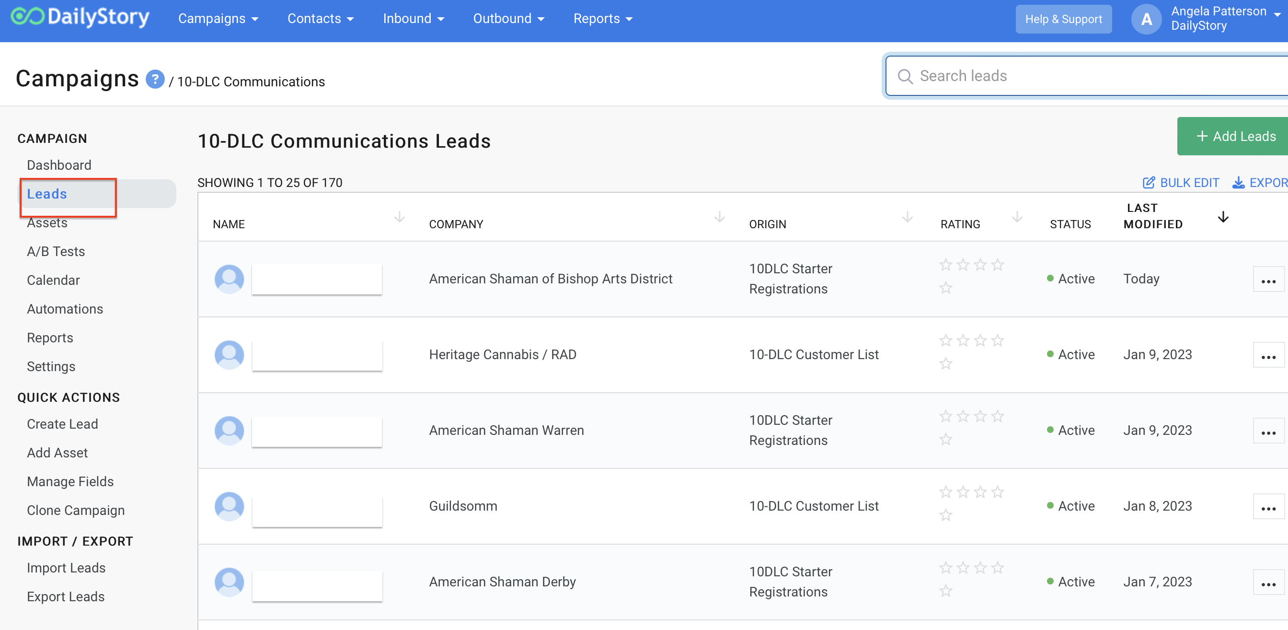Open the Campaigns help question-mark icon
Screen dimensions: 1288x630
[x=155, y=79]
